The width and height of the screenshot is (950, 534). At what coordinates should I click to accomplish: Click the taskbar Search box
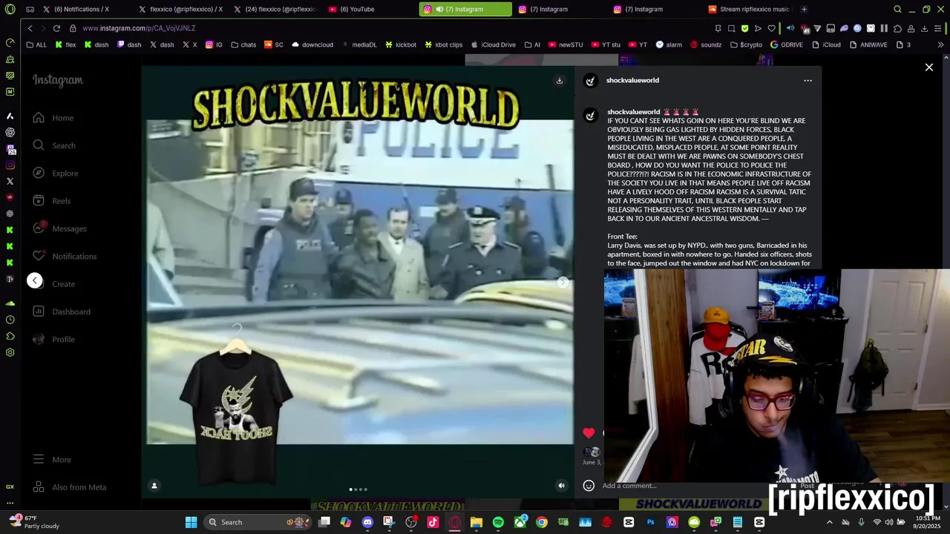tap(256, 522)
